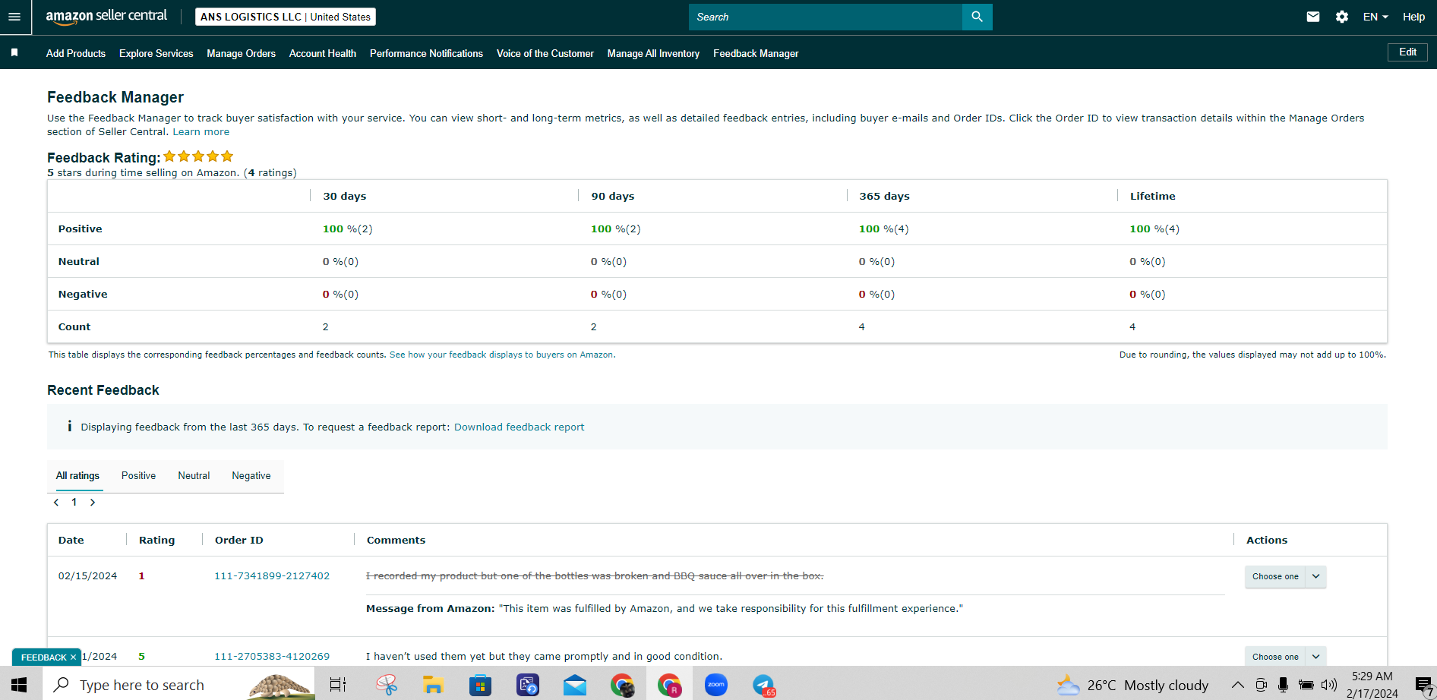Show hidden system tray icons

click(1238, 685)
